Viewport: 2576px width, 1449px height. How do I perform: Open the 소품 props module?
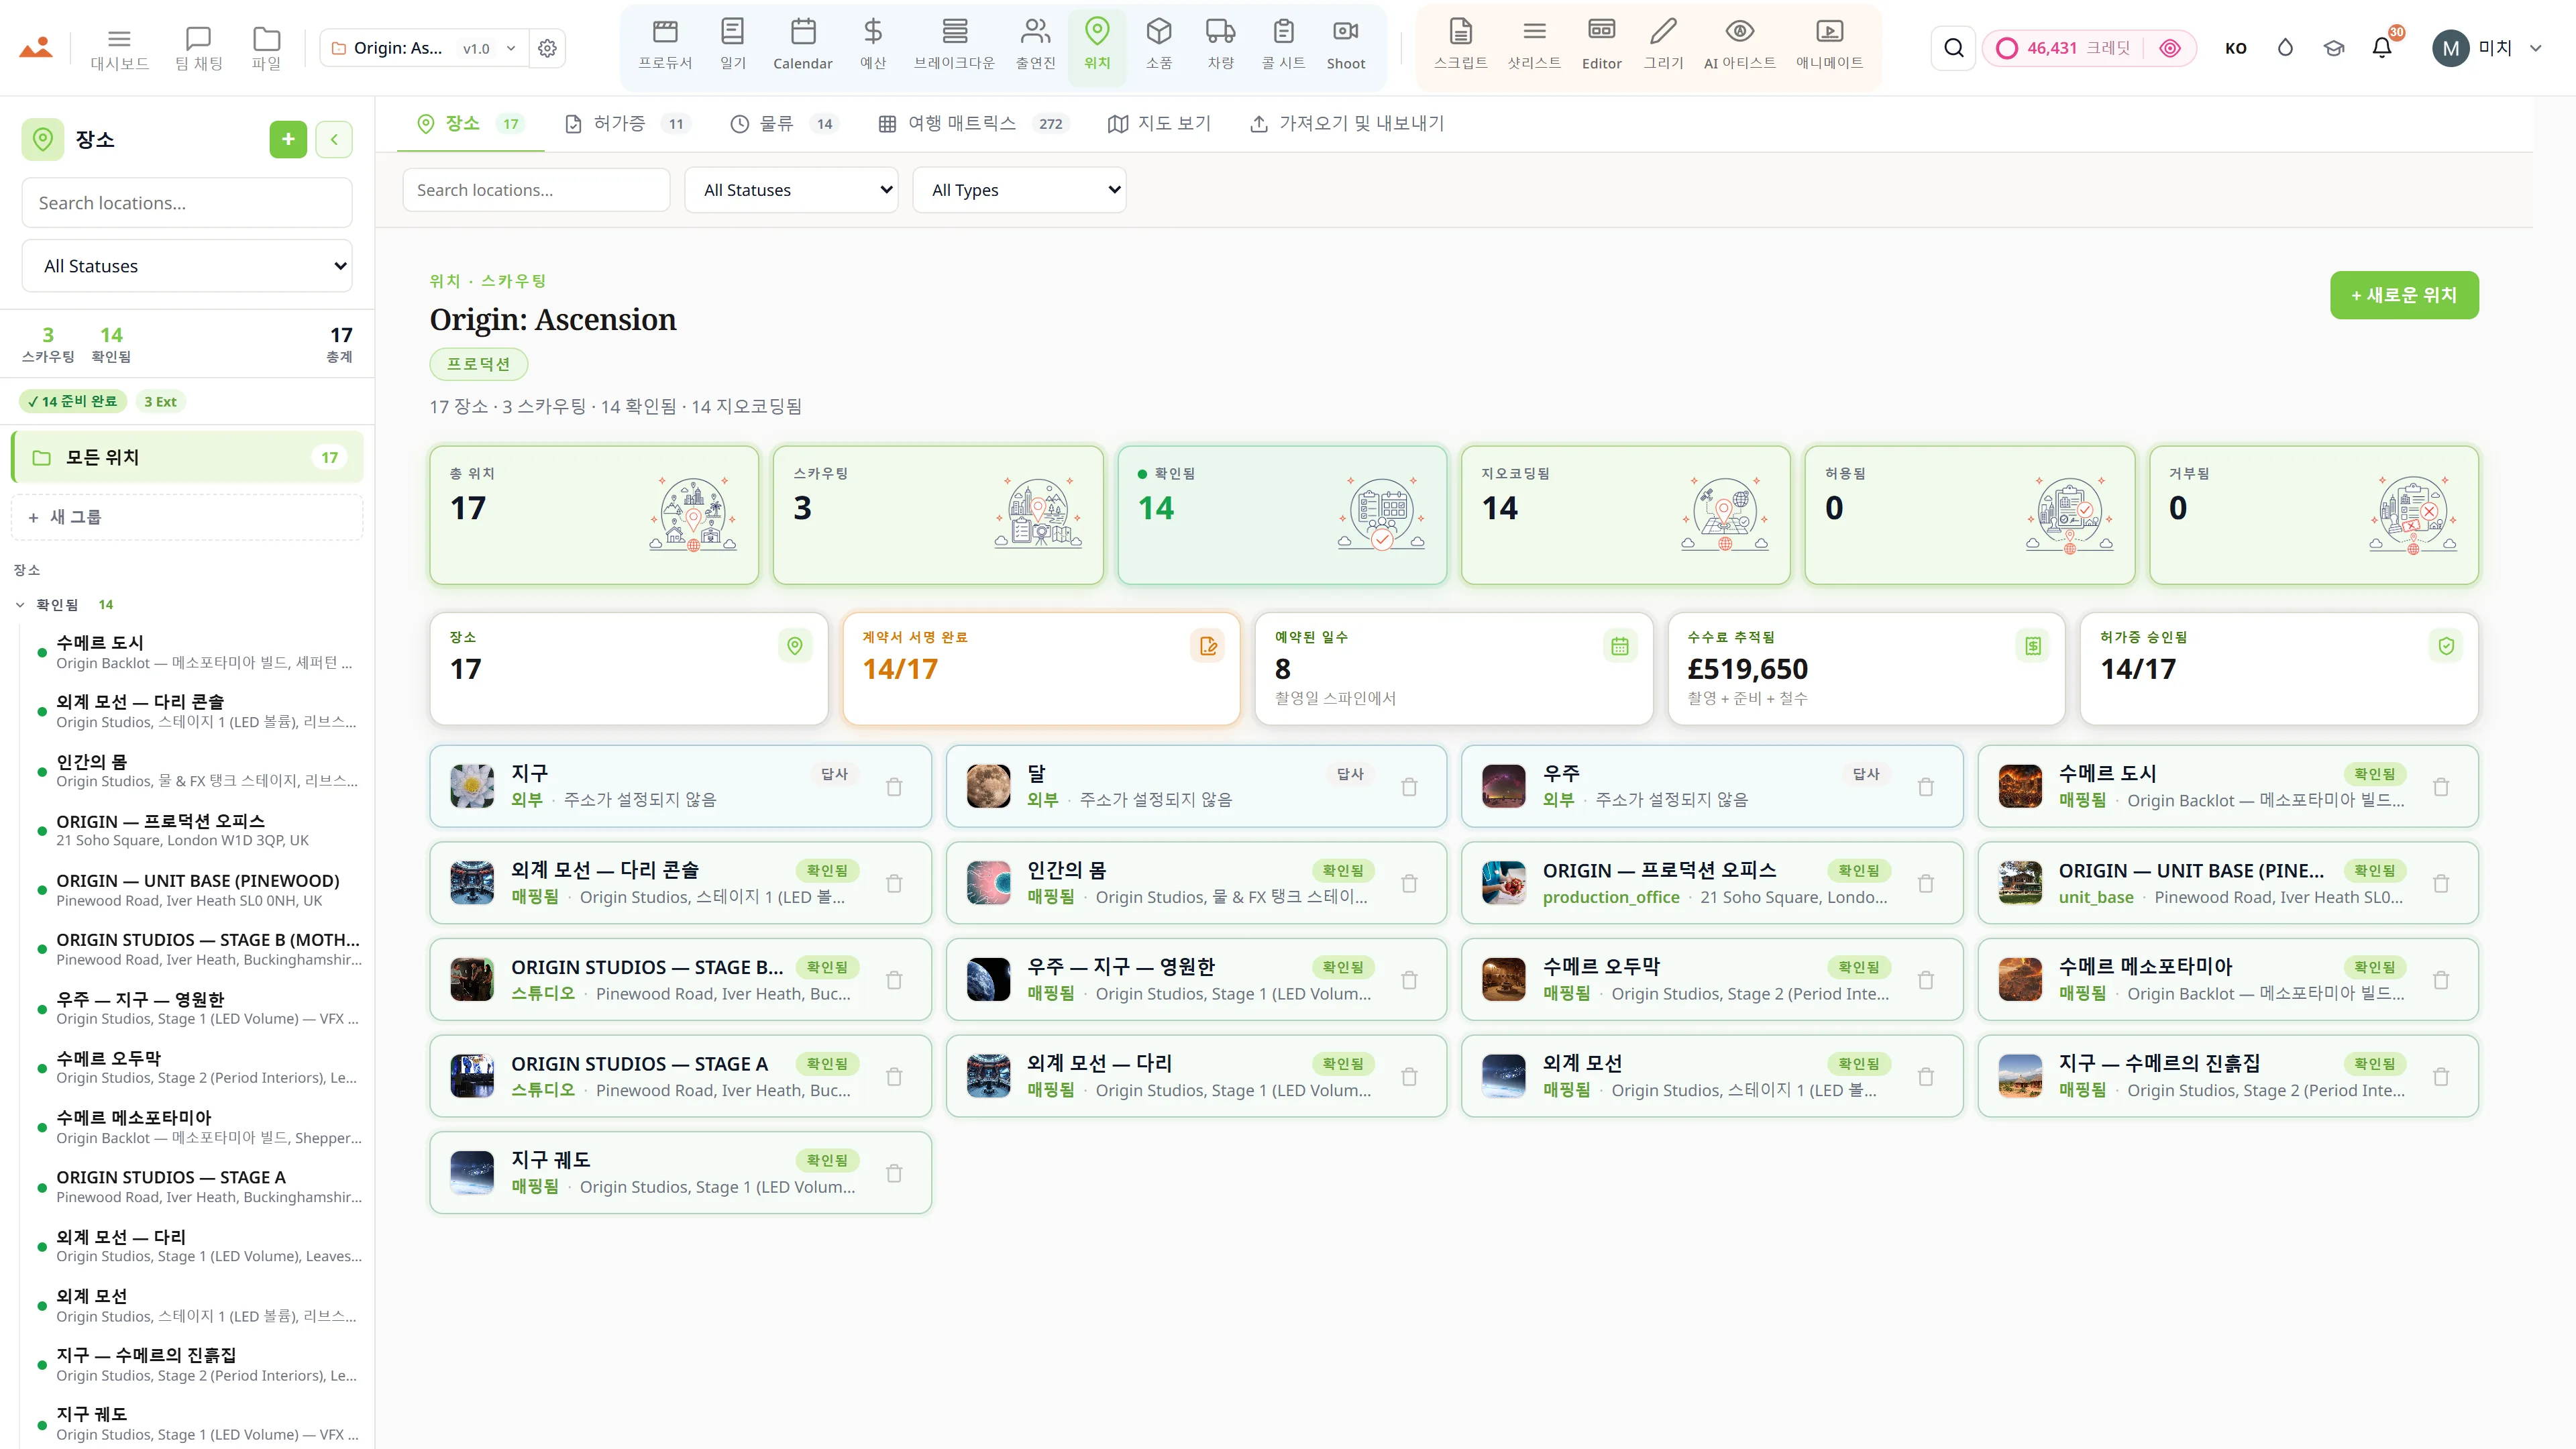point(1158,46)
